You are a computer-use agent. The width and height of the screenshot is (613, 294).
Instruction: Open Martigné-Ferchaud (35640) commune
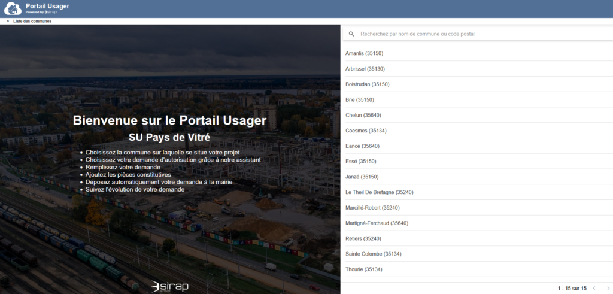378,223
